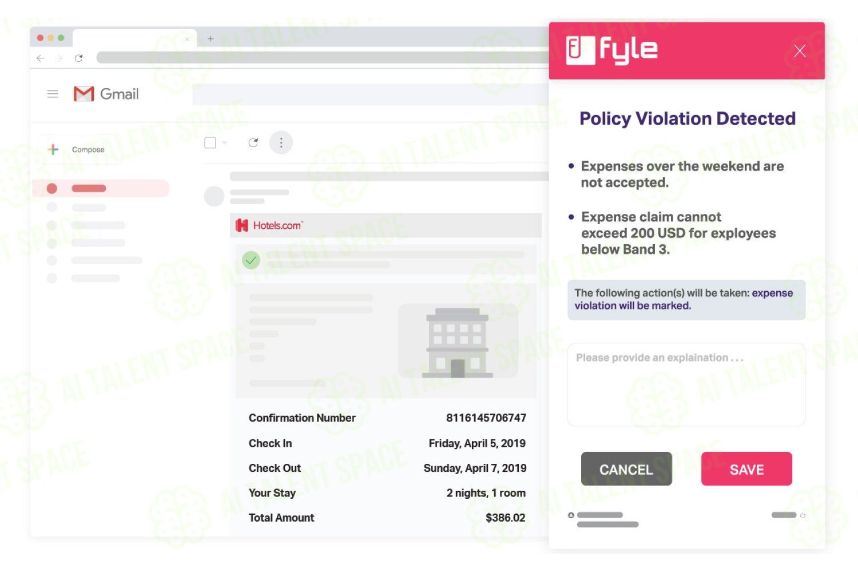Image resolution: width=858 pixels, height=572 pixels.
Task: Tick the select-all messages checkbox
Action: click(210, 142)
